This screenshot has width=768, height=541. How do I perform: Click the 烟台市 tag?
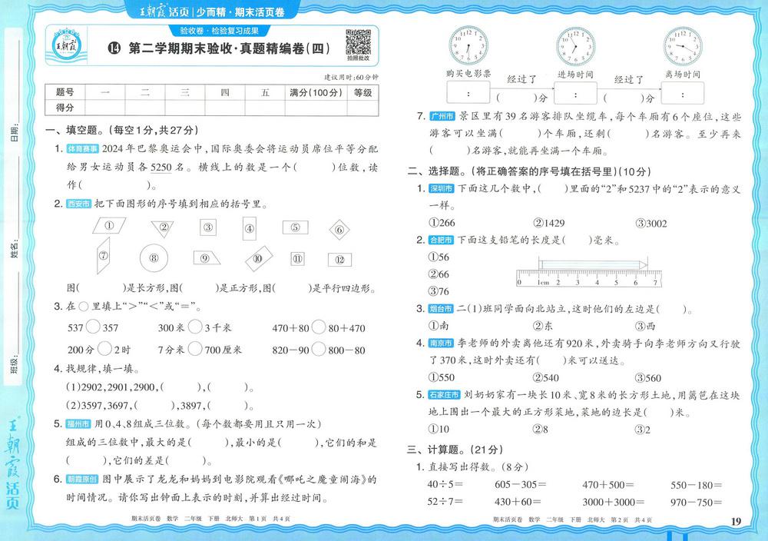[x=441, y=309]
